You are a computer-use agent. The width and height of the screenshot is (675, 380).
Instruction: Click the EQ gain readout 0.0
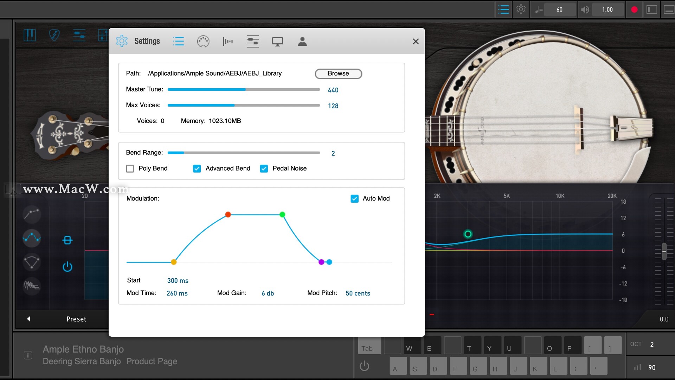tap(664, 319)
